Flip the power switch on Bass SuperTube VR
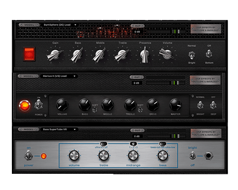Screen dimensions: 238x190 [x=29, y=155]
